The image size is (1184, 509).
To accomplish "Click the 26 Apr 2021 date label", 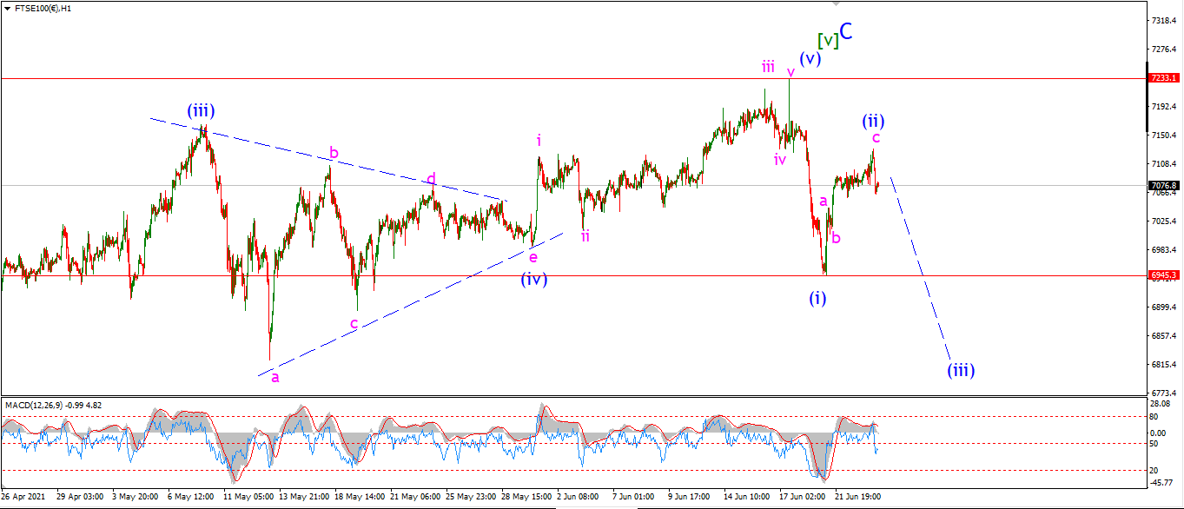I will (x=22, y=496).
